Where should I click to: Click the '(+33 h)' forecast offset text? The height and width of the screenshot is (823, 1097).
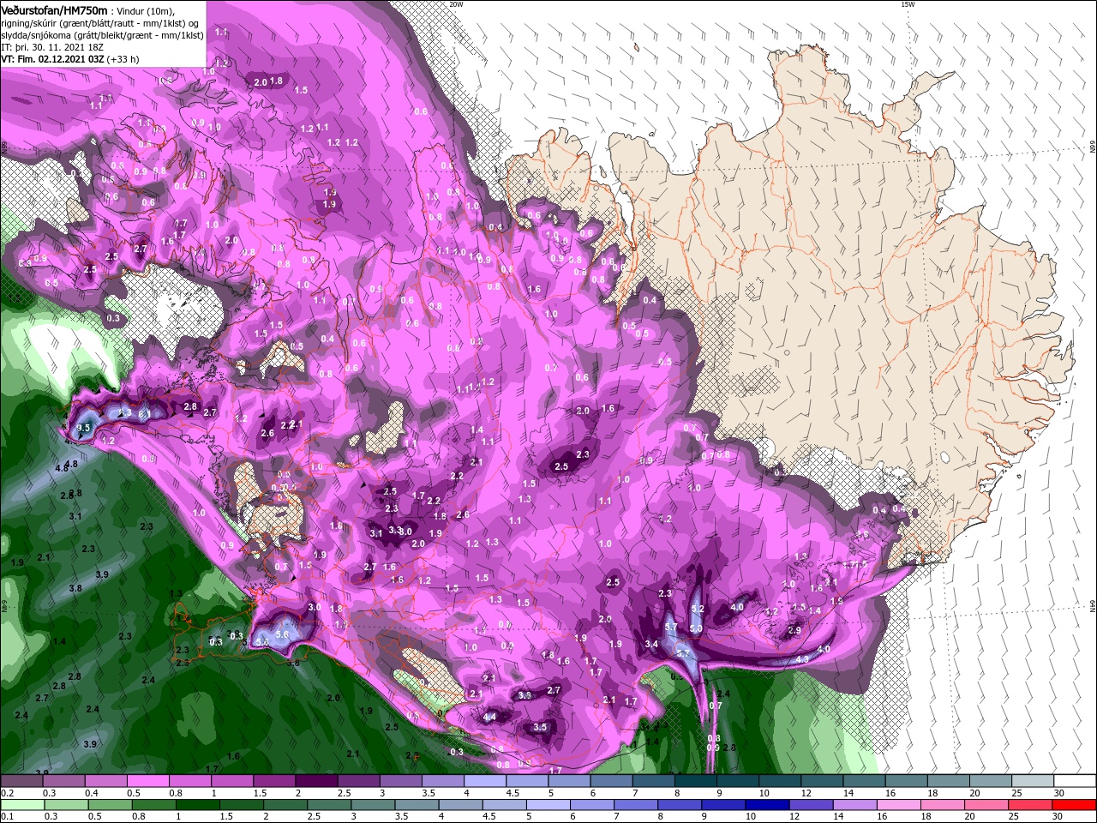pyautogui.click(x=123, y=59)
